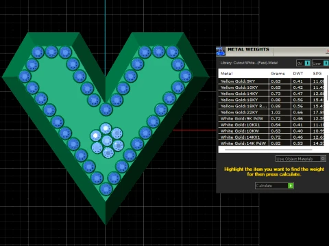Click the DWT column header
This screenshot has width=329, height=246.
tap(298, 74)
